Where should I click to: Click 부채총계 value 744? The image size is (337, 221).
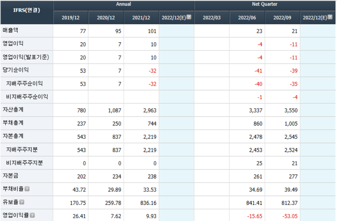click(152, 124)
